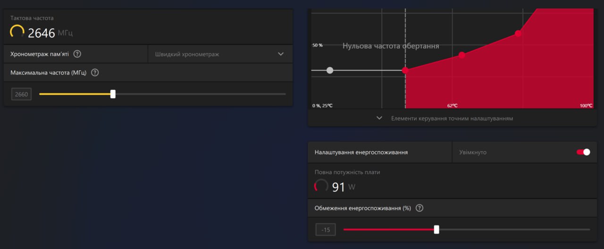Click chevron next to Елементи керування точним налаштуванням
The width and height of the screenshot is (604, 249).
click(379, 118)
